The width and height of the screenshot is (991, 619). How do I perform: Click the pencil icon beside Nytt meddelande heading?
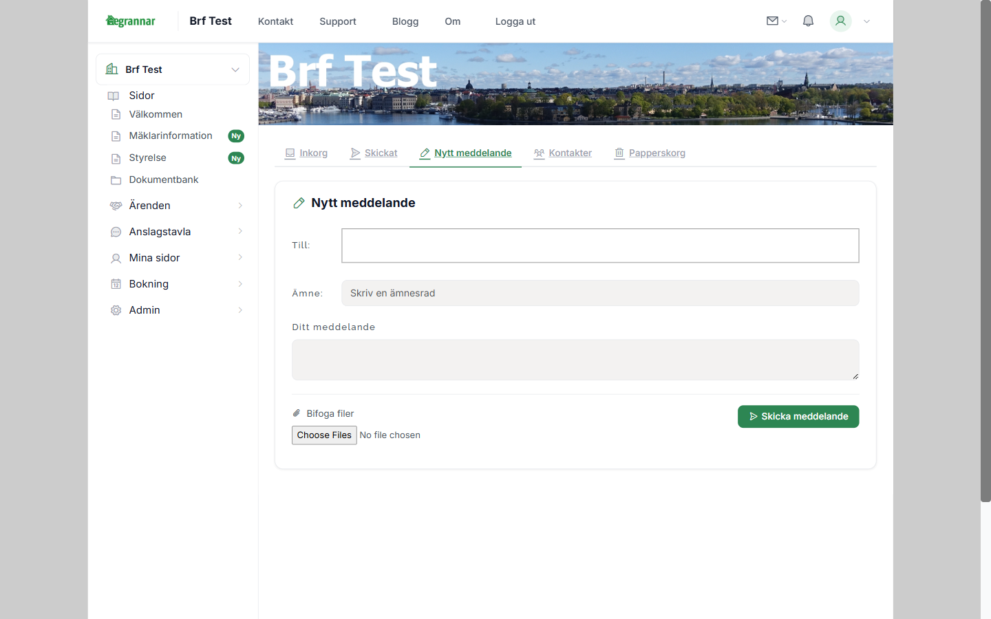point(299,203)
